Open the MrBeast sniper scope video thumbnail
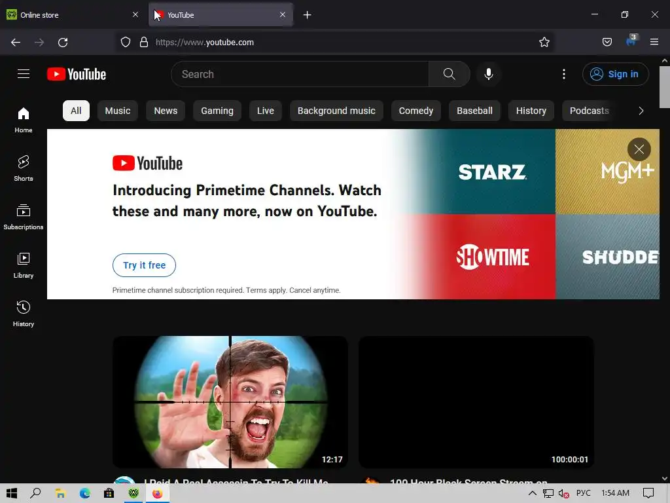This screenshot has width=670, height=503. (x=230, y=402)
